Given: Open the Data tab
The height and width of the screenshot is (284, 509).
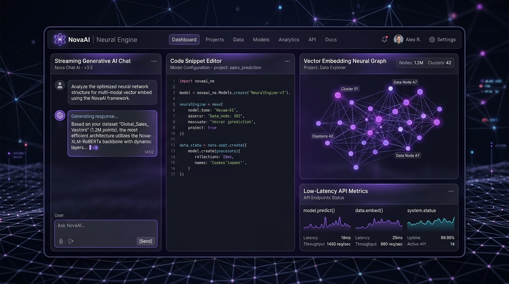Looking at the screenshot, I should (x=239, y=40).
